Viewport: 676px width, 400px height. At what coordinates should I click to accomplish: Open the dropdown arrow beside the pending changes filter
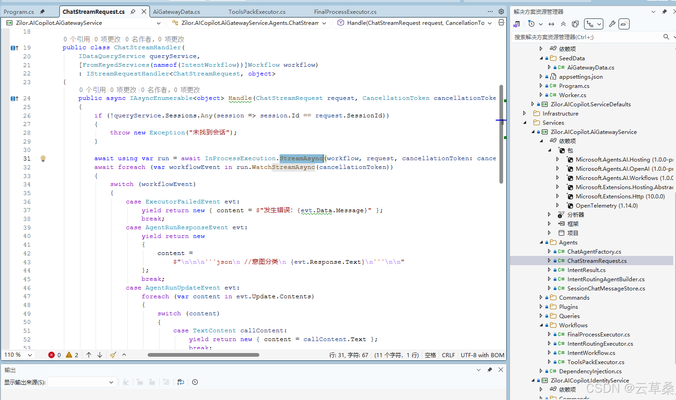(x=541, y=24)
